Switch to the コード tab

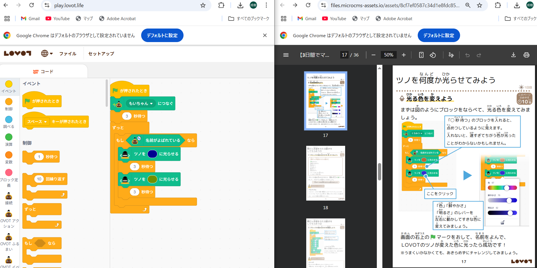click(x=43, y=71)
